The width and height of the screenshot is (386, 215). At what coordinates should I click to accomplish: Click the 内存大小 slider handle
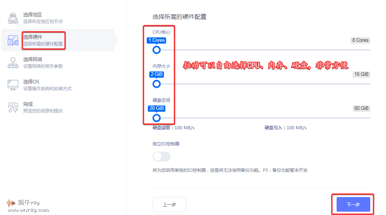(157, 84)
